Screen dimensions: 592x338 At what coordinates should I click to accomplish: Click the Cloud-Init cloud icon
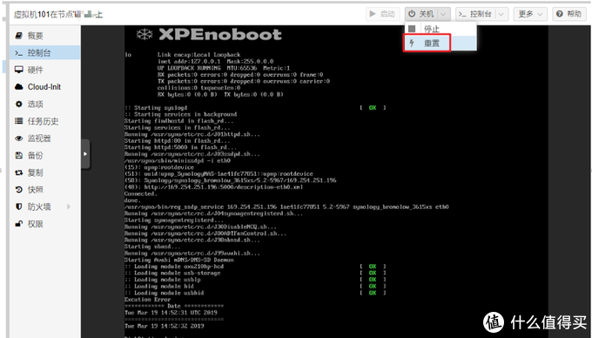pyautogui.click(x=19, y=87)
